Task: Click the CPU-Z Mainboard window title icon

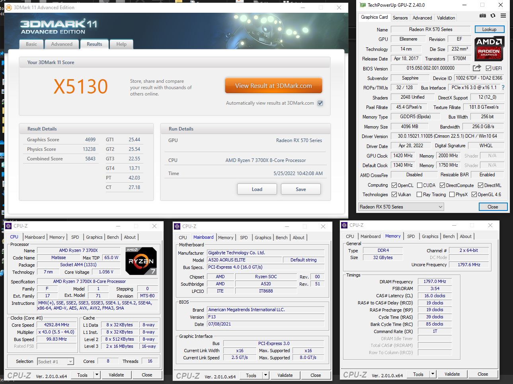Action: pos(177,226)
